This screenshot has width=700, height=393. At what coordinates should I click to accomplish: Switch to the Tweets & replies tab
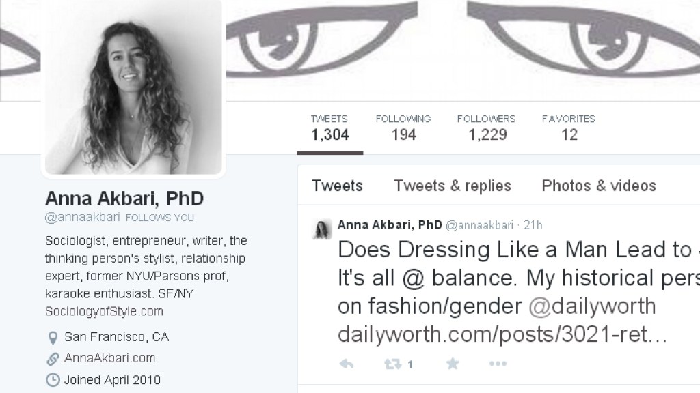(x=453, y=186)
